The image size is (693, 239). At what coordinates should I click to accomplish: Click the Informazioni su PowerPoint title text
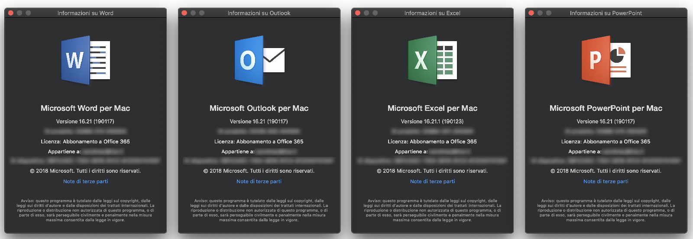pyautogui.click(x=606, y=13)
